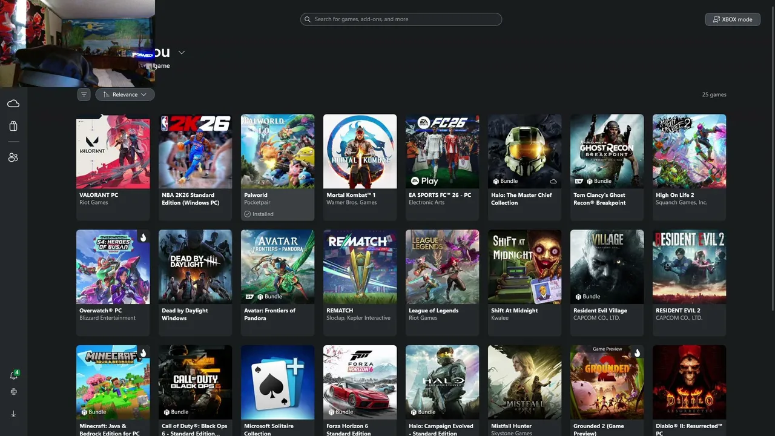Image resolution: width=775 pixels, height=436 pixels.
Task: Open the Microsoft Solitaire Collection cover art
Action: point(277,382)
